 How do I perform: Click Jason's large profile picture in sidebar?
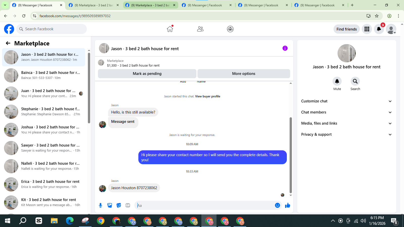tap(346, 53)
